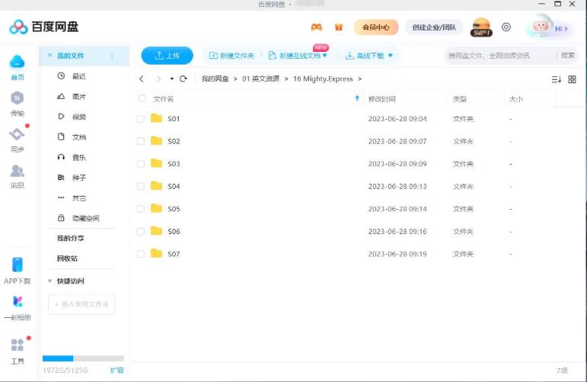Select 文档 in the sidebar
The image size is (587, 382).
click(x=79, y=136)
